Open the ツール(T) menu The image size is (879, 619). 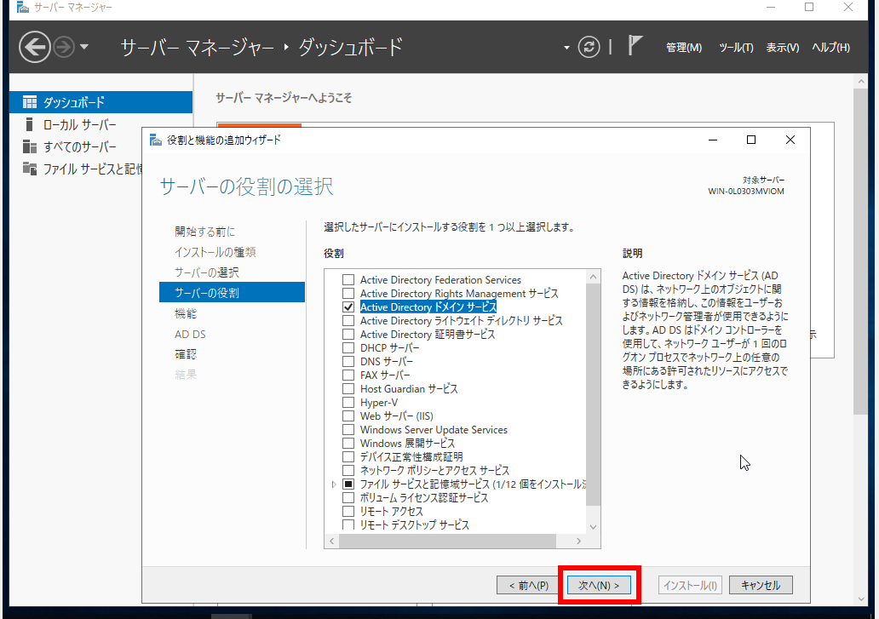pyautogui.click(x=736, y=48)
